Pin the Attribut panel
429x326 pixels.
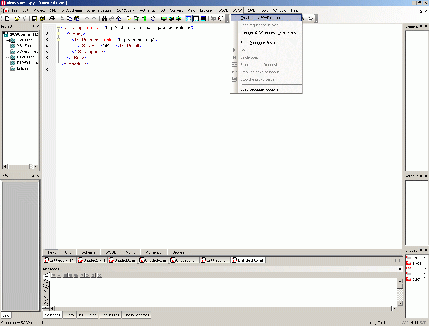coord(421,176)
